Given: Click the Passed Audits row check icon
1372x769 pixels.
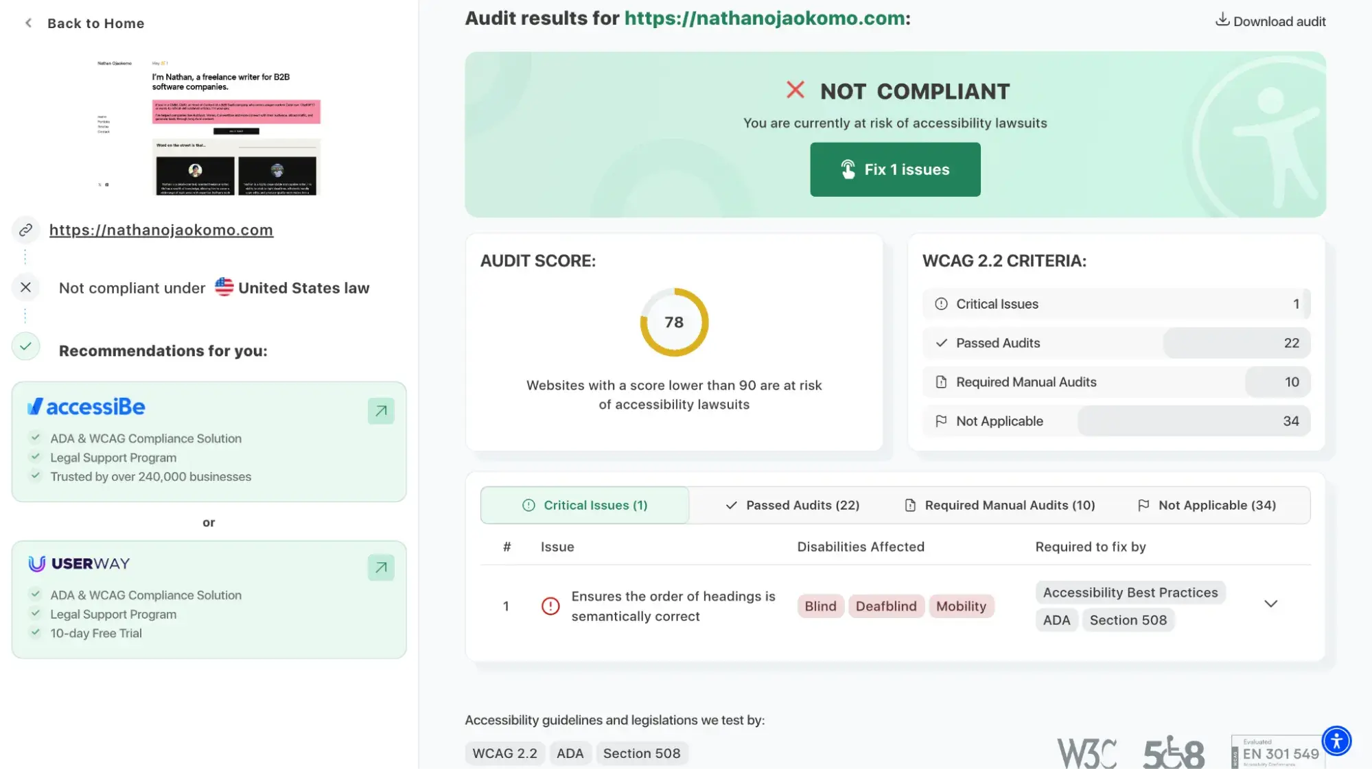Looking at the screenshot, I should click(x=941, y=343).
